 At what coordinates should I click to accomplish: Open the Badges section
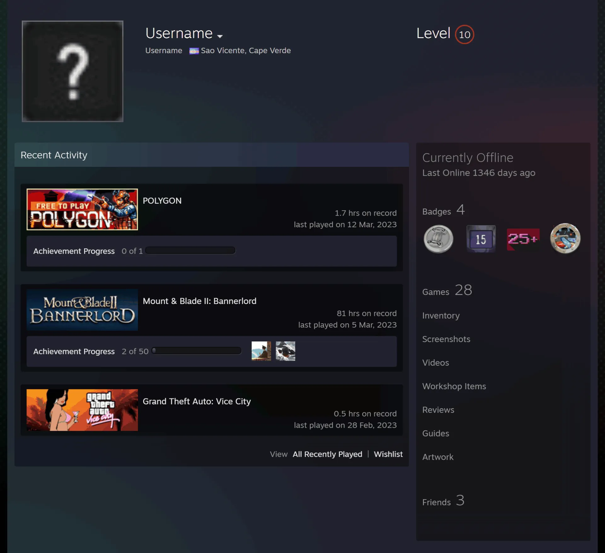click(x=443, y=210)
